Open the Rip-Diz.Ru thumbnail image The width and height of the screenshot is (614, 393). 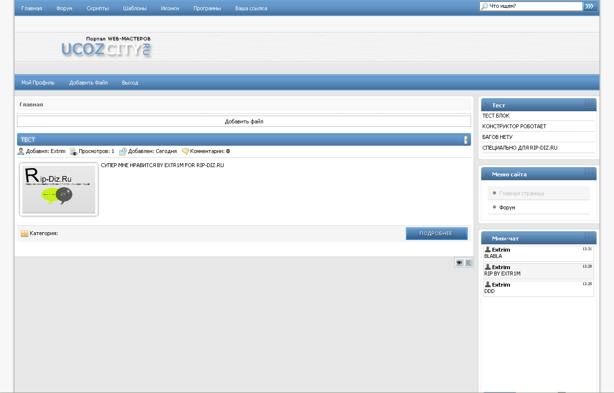pyautogui.click(x=59, y=189)
